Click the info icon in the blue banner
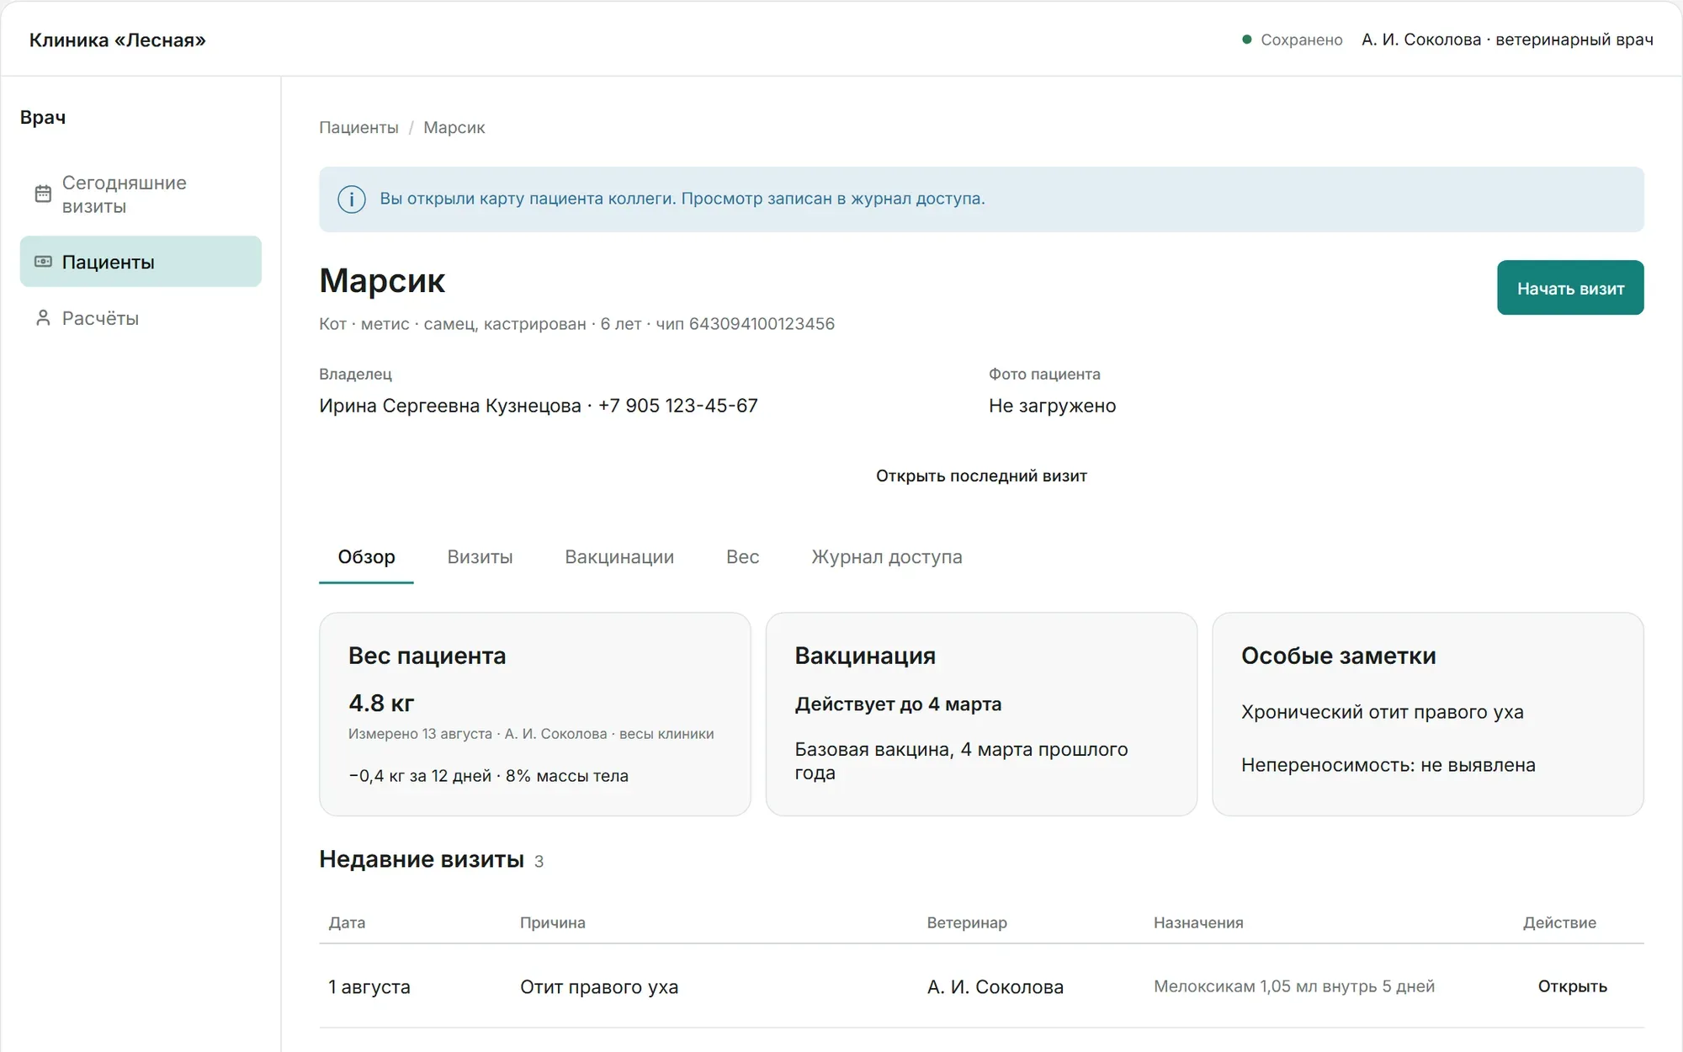The image size is (1683, 1052). (x=351, y=199)
